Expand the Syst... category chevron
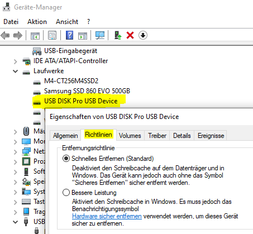This screenshot has height=234, width=253. pyautogui.click(x=15, y=192)
